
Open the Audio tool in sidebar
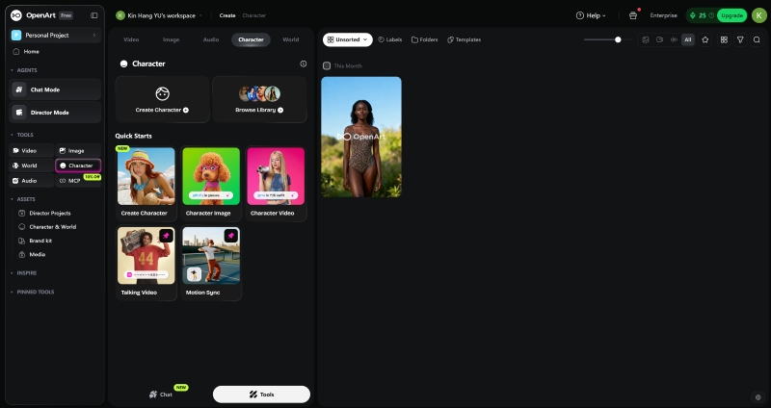(x=32, y=181)
